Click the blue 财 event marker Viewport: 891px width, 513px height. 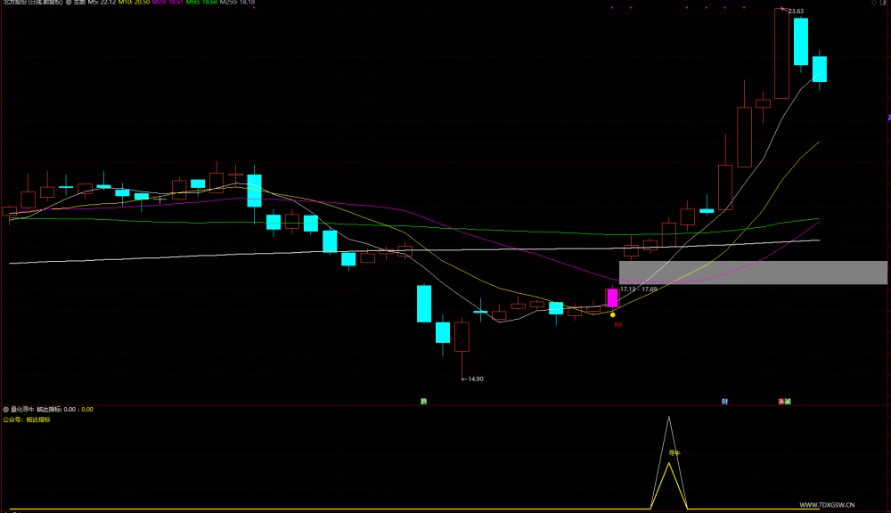pyautogui.click(x=724, y=401)
